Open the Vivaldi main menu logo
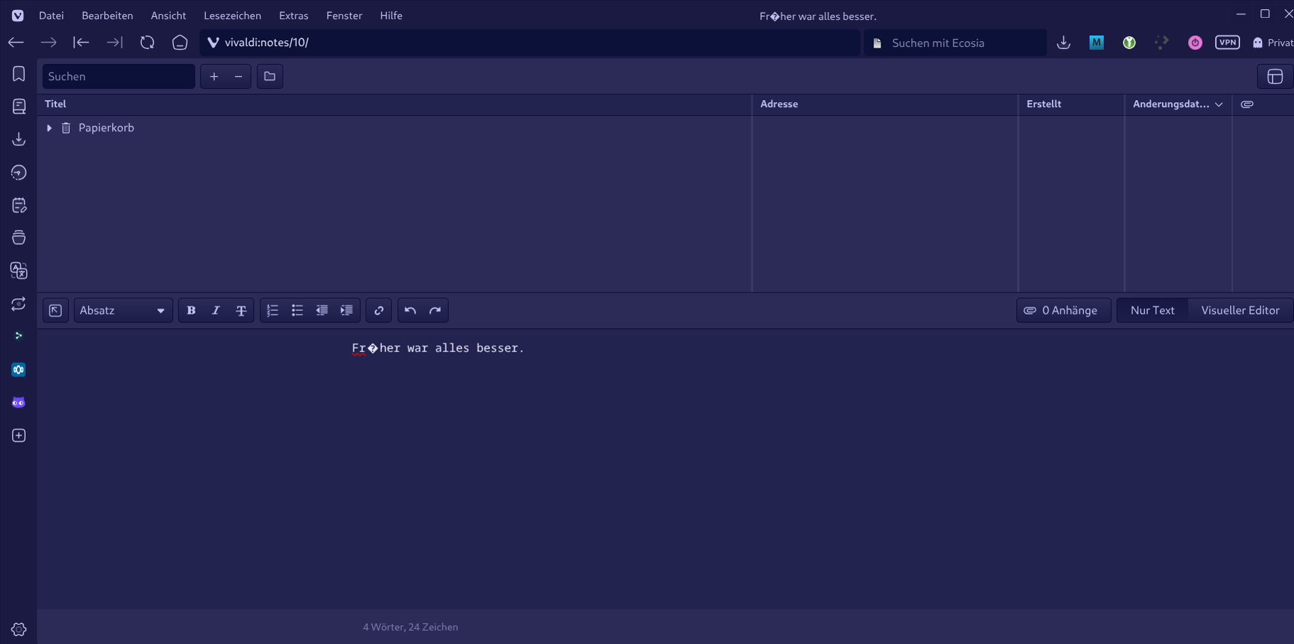Image resolution: width=1294 pixels, height=644 pixels. (x=18, y=16)
